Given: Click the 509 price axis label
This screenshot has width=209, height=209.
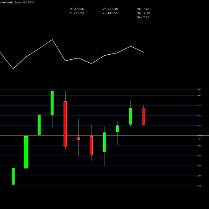Looking at the screenshot, I should [199, 89].
